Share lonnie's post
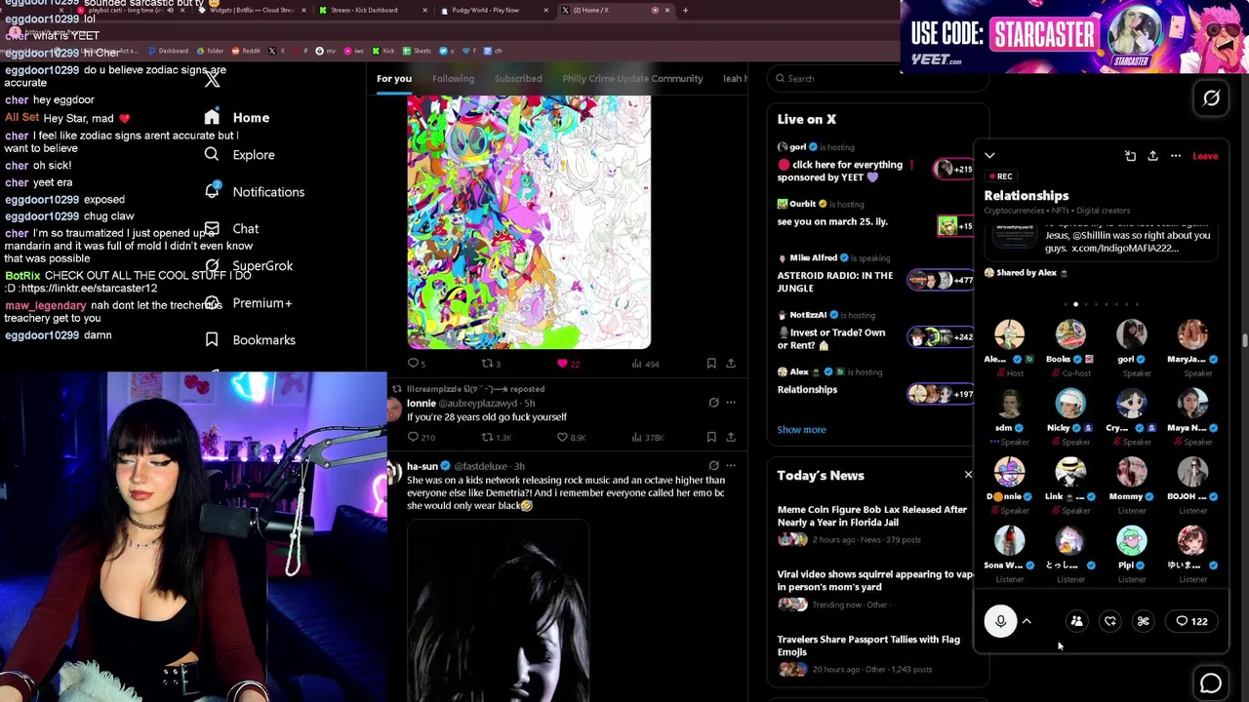 coord(730,437)
